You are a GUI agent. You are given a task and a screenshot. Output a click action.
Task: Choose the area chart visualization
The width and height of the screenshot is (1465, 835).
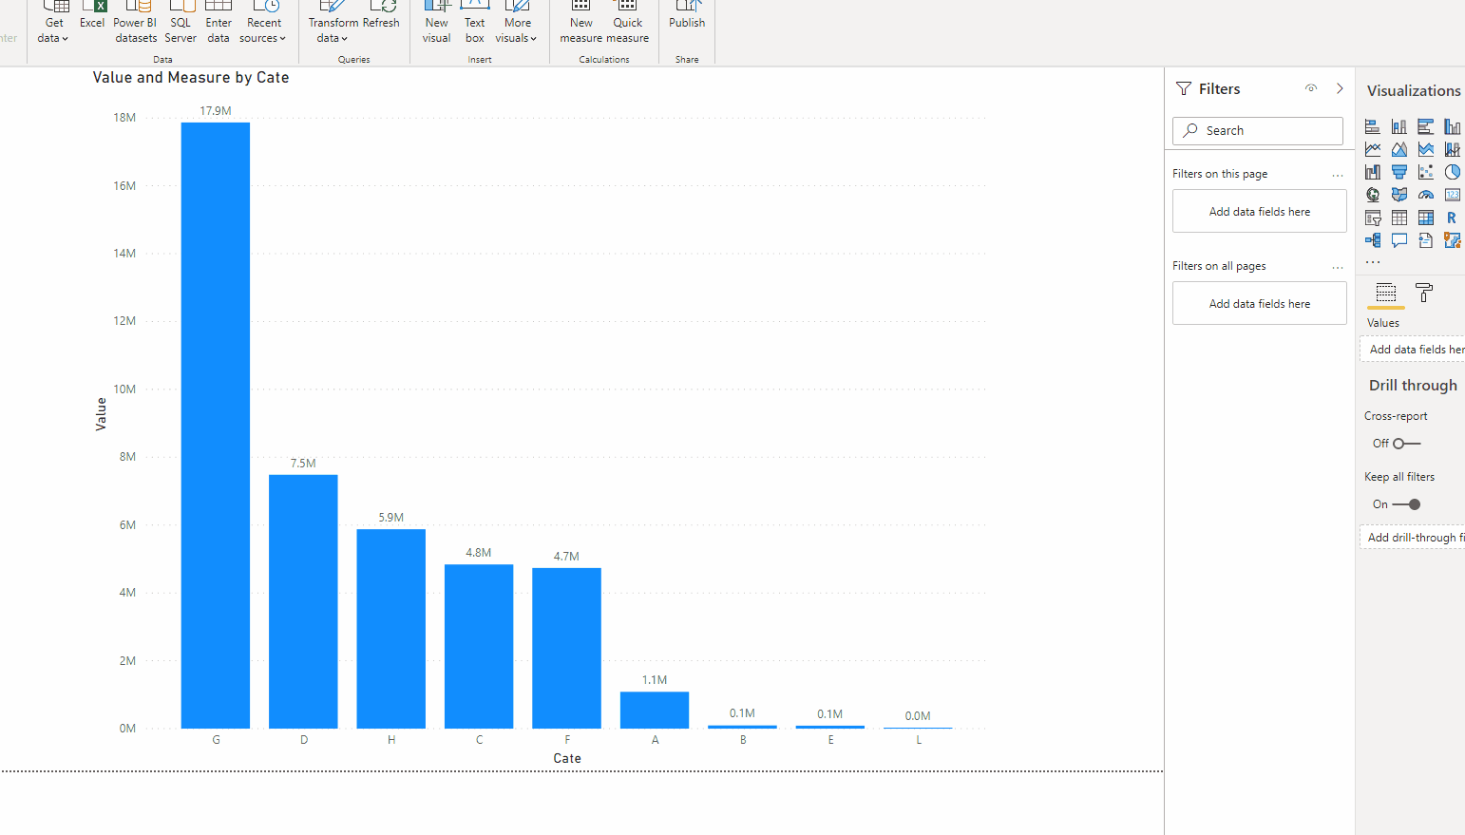click(x=1399, y=149)
